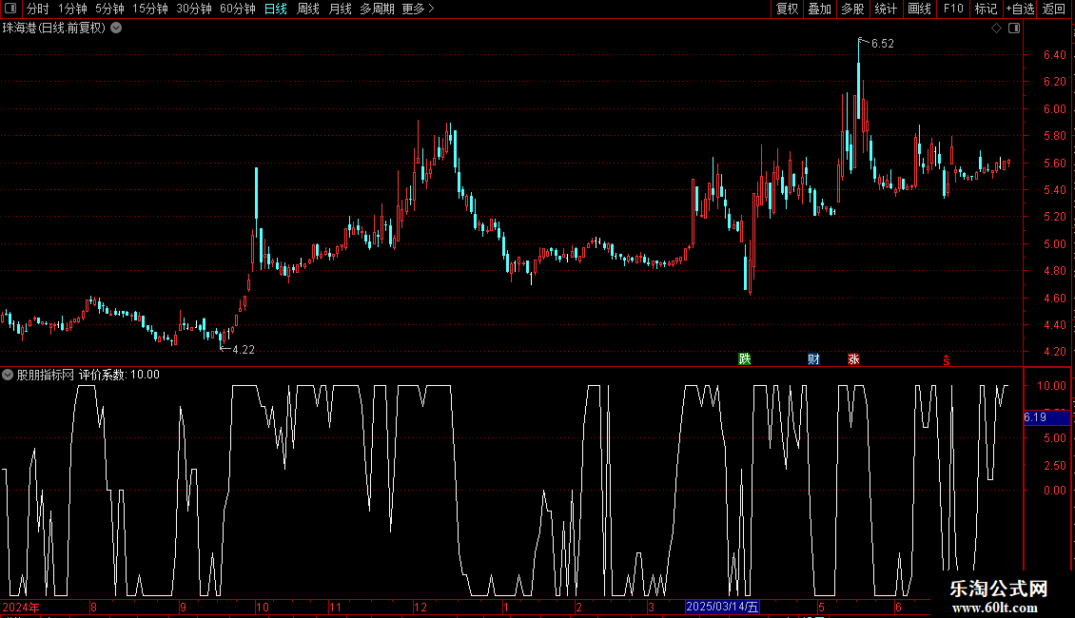Viewport: 1075px width, 618px height.
Task: Click the 评价系数: 10.00 value label
Action: (119, 375)
